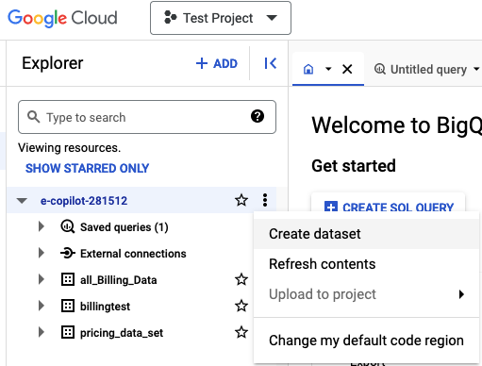482x366 pixels.
Task: Click the plus ADD button in Explorer
Action: point(217,63)
